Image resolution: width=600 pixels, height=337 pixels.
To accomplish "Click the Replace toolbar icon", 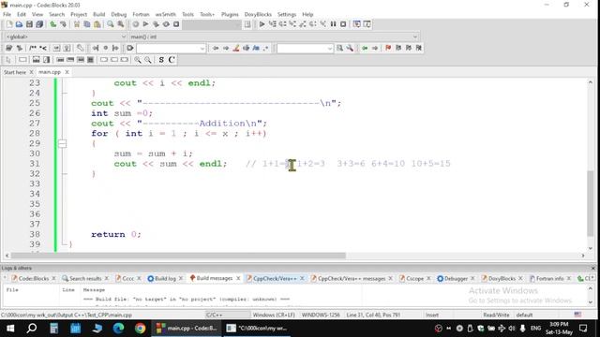I will (x=121, y=24).
